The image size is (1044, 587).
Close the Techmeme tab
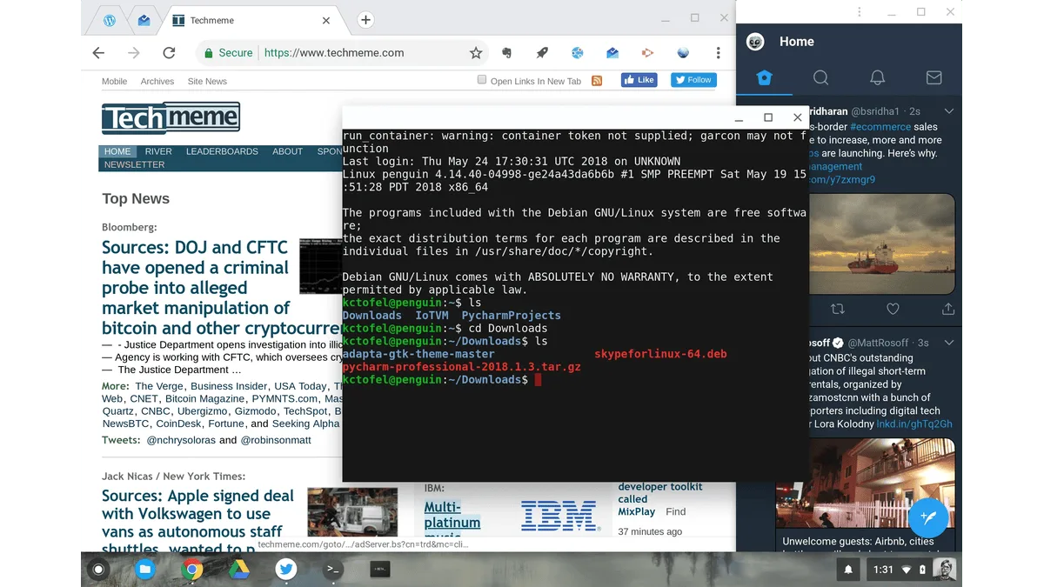click(x=326, y=20)
